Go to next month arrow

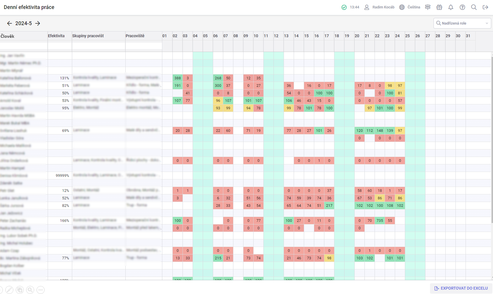point(38,23)
